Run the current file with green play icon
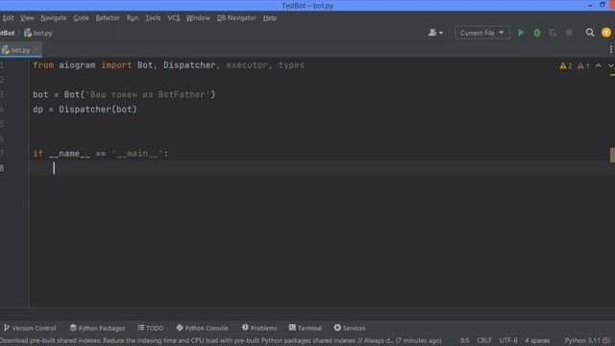 [521, 33]
